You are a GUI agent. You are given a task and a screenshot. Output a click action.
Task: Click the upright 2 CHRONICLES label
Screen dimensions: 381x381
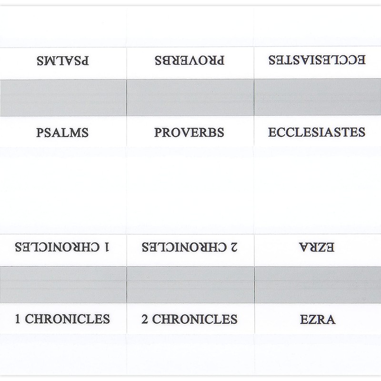click(x=189, y=319)
